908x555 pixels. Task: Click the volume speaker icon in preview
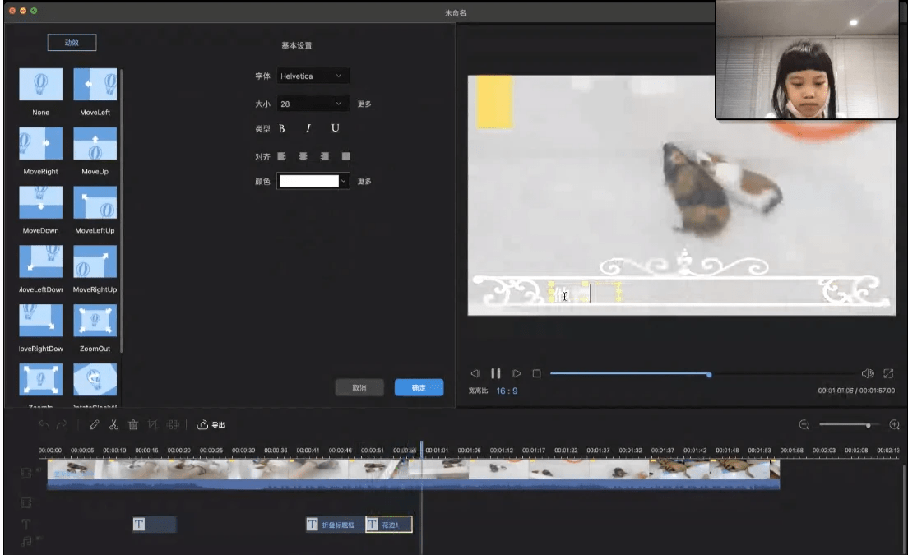tap(867, 373)
